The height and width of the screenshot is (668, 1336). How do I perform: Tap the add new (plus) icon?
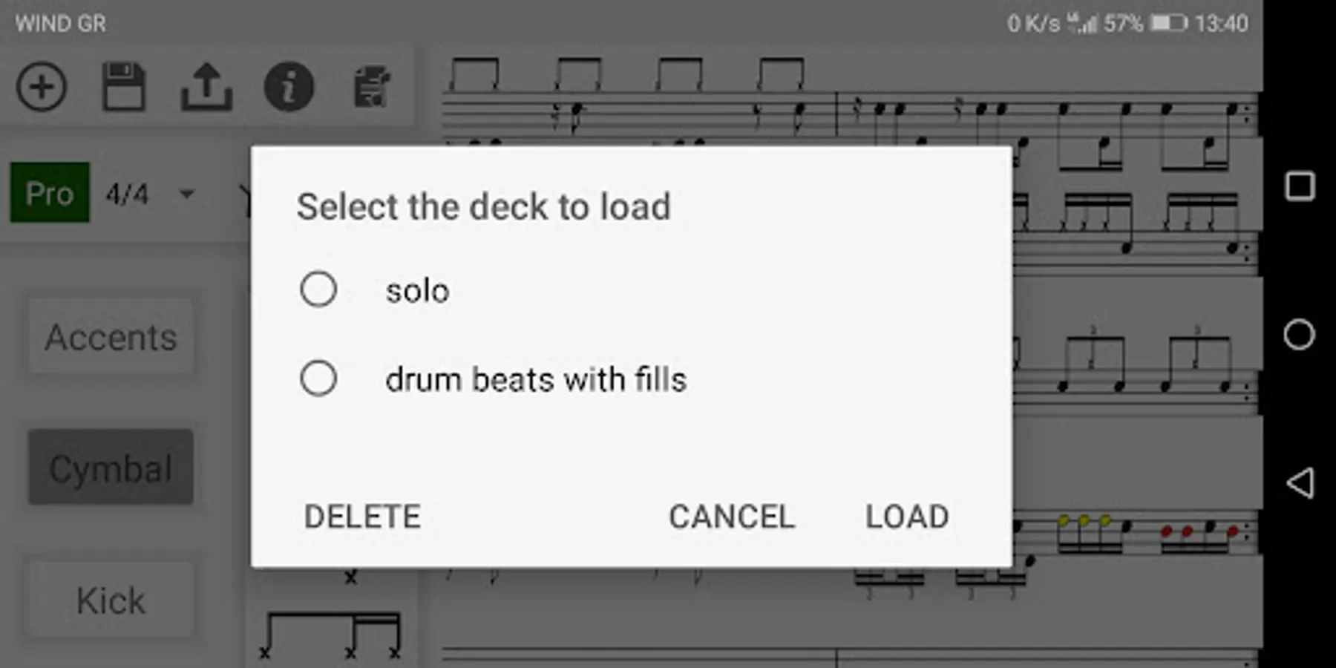point(42,87)
